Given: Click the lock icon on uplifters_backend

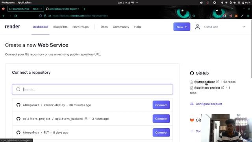Looking at the screenshot, I should click(86, 119).
